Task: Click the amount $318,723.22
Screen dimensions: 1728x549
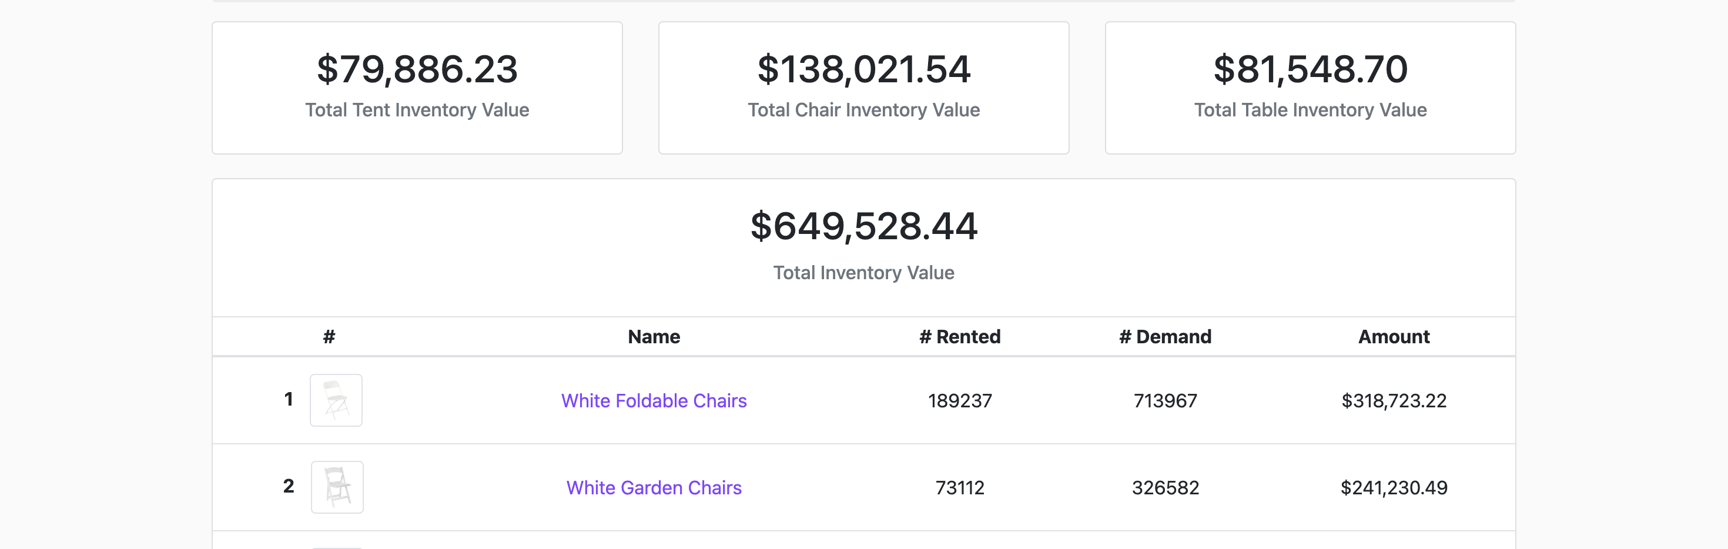Action: [x=1394, y=401]
